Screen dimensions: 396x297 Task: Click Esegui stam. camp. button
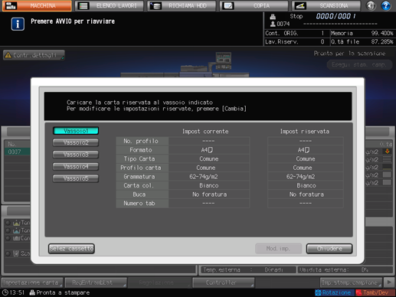359,64
